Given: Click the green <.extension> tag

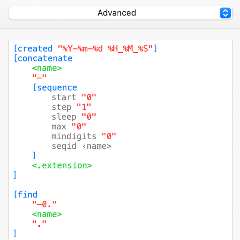Looking at the screenshot, I should pos(62,165).
